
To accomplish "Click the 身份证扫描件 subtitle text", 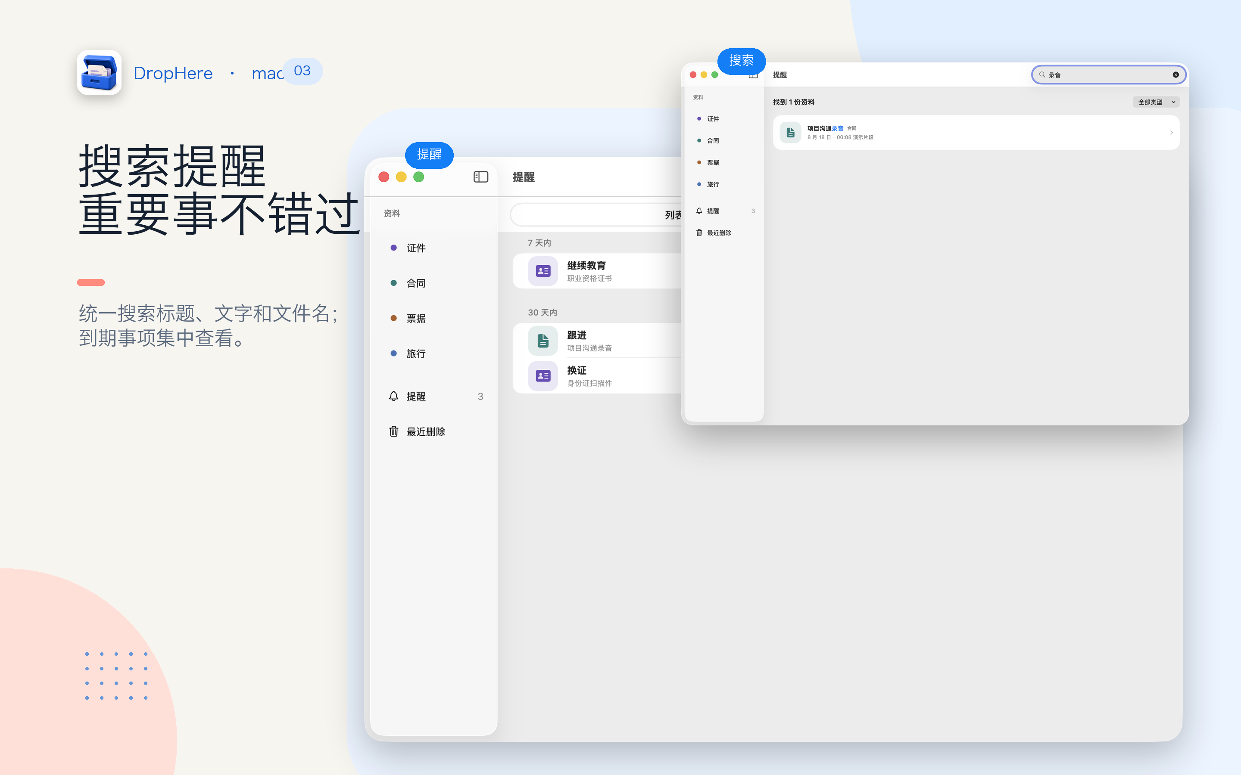I will click(589, 383).
